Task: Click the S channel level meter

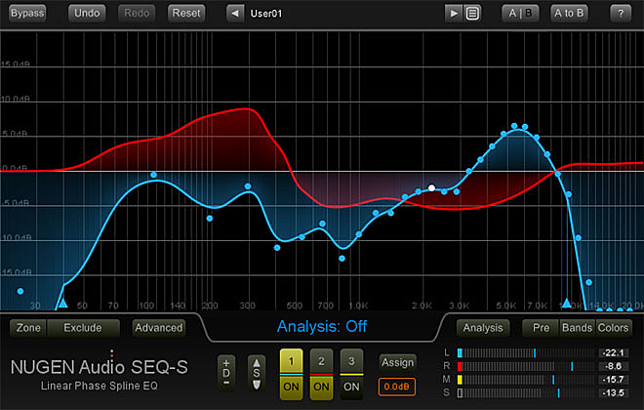Action: [x=526, y=393]
